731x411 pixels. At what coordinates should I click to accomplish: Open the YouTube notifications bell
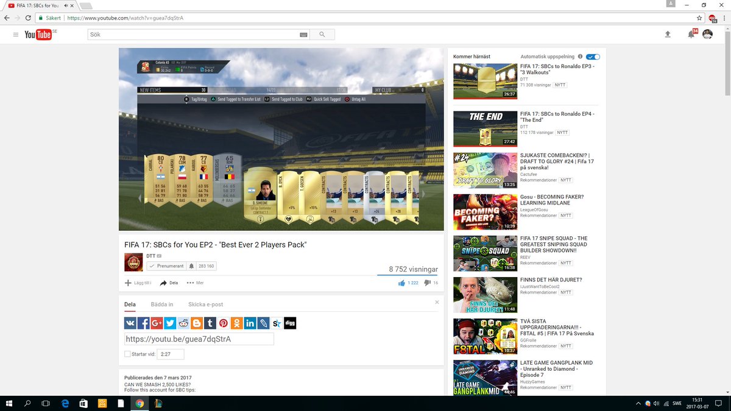tap(691, 35)
